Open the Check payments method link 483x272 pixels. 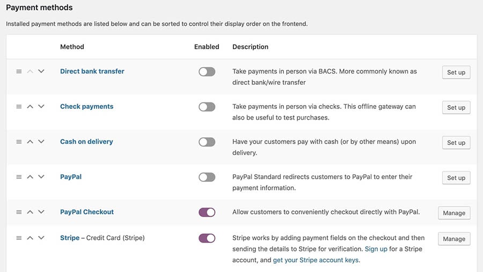pyautogui.click(x=86, y=107)
